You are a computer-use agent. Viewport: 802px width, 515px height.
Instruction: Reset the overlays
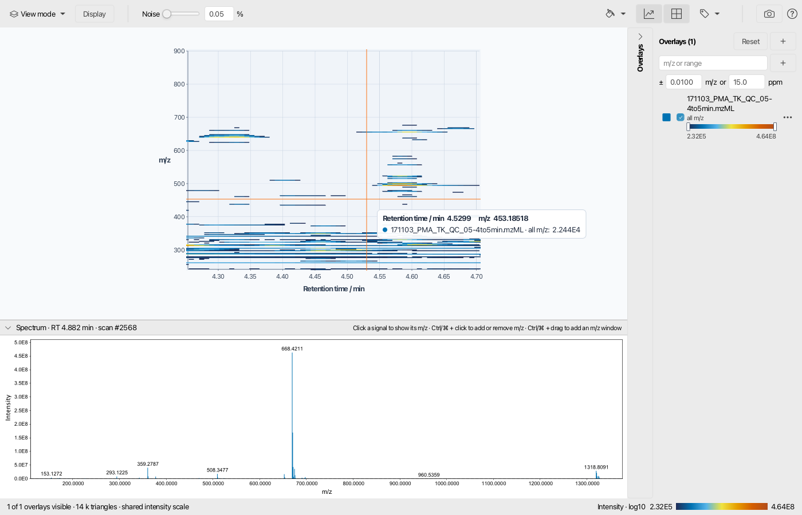coord(750,41)
